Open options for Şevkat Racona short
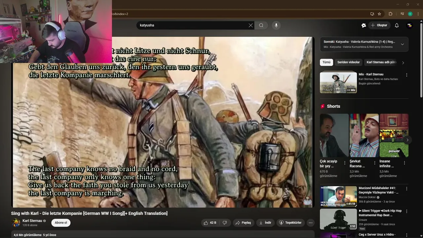 point(374,163)
